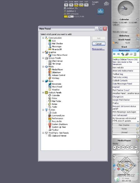This screenshot has height=183, width=140.
Task: Select the Color Picker Panel icon
Action: (x=50, y=55)
